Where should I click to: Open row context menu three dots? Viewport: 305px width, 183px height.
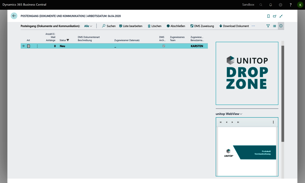coord(37,46)
